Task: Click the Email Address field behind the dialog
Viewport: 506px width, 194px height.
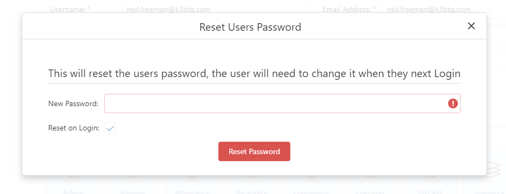Action: click(x=444, y=7)
